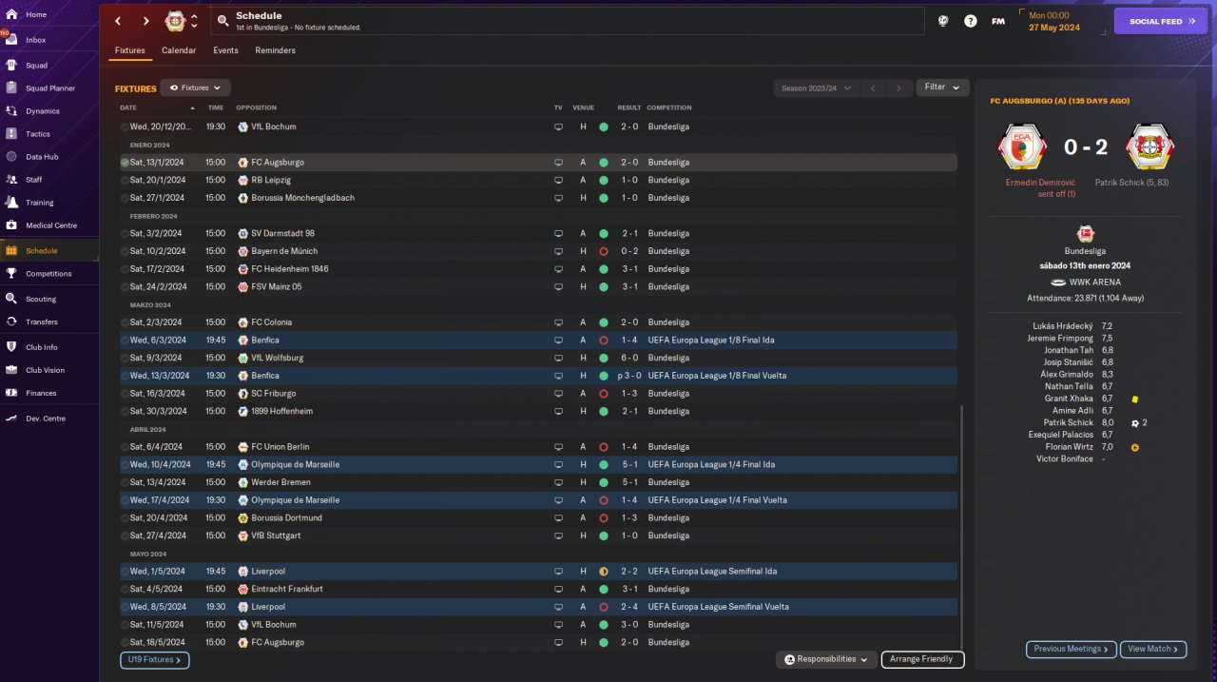Open the Inbox sidebar icon
The width and height of the screenshot is (1217, 682).
11,40
